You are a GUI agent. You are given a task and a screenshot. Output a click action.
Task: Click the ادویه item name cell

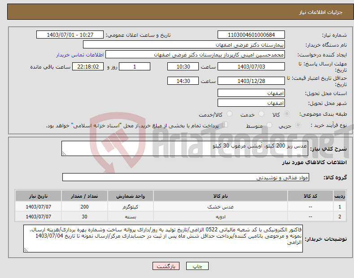click(220, 217)
